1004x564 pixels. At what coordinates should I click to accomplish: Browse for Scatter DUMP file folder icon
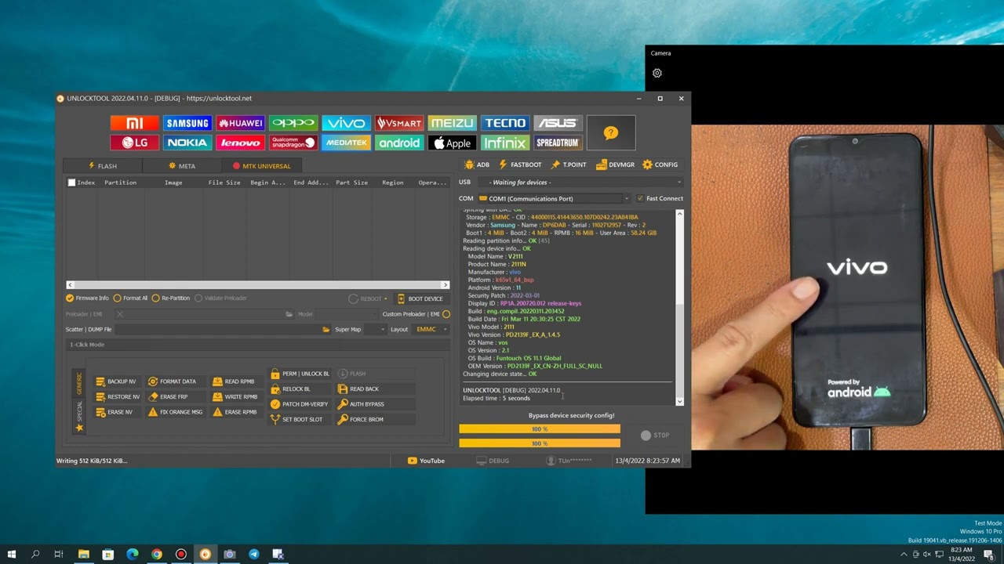tap(326, 330)
